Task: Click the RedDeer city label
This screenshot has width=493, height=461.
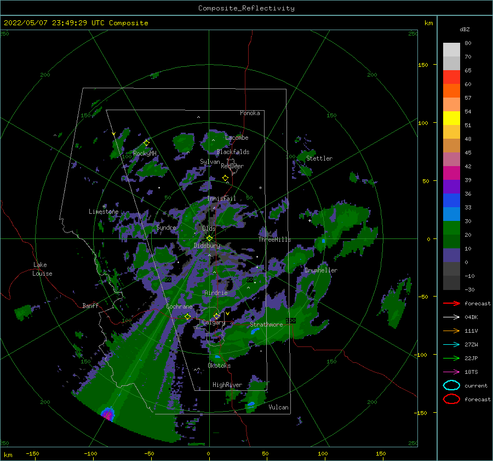Action: pos(232,166)
